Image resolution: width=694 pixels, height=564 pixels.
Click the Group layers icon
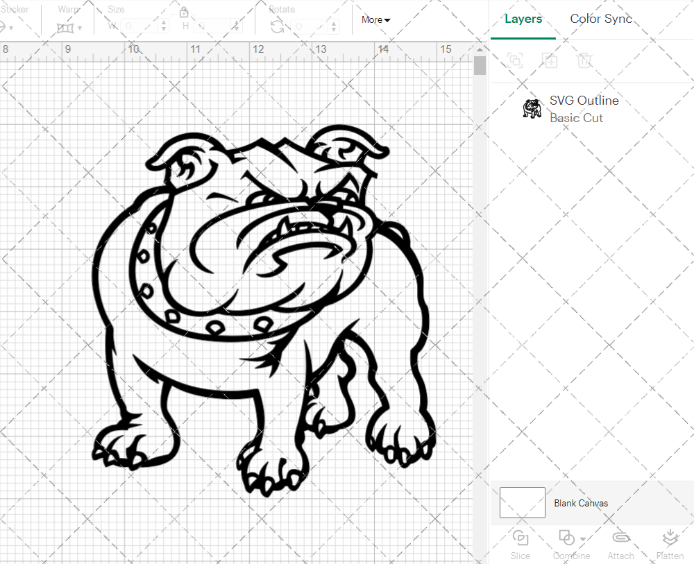515,60
